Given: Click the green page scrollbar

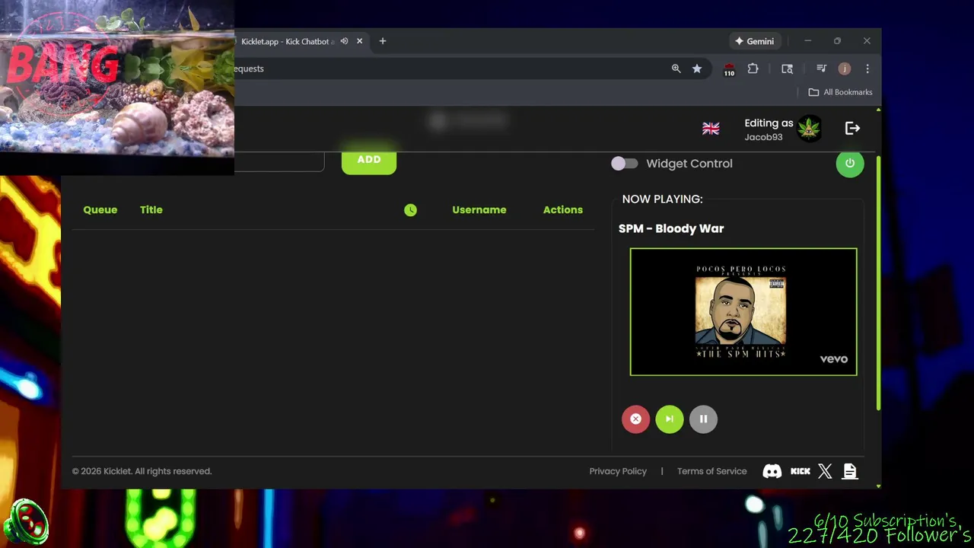Looking at the screenshot, I should [878, 284].
